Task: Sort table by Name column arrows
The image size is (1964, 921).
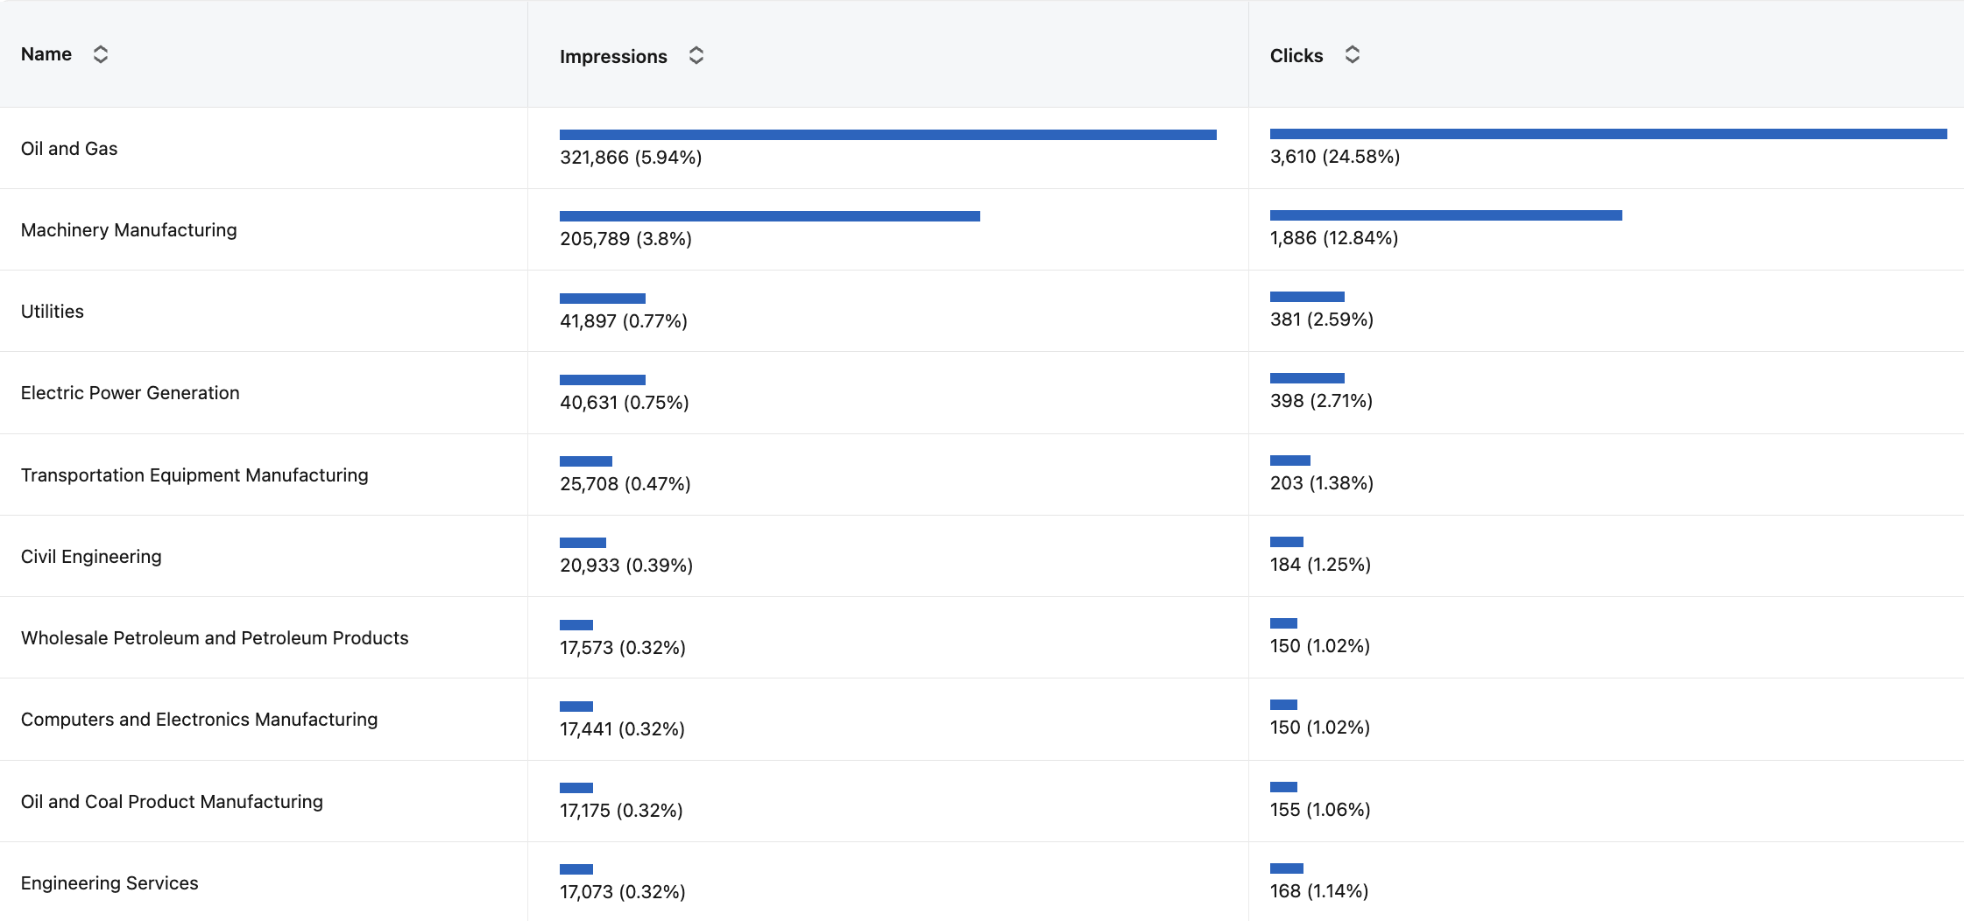Action: pyautogui.click(x=101, y=54)
